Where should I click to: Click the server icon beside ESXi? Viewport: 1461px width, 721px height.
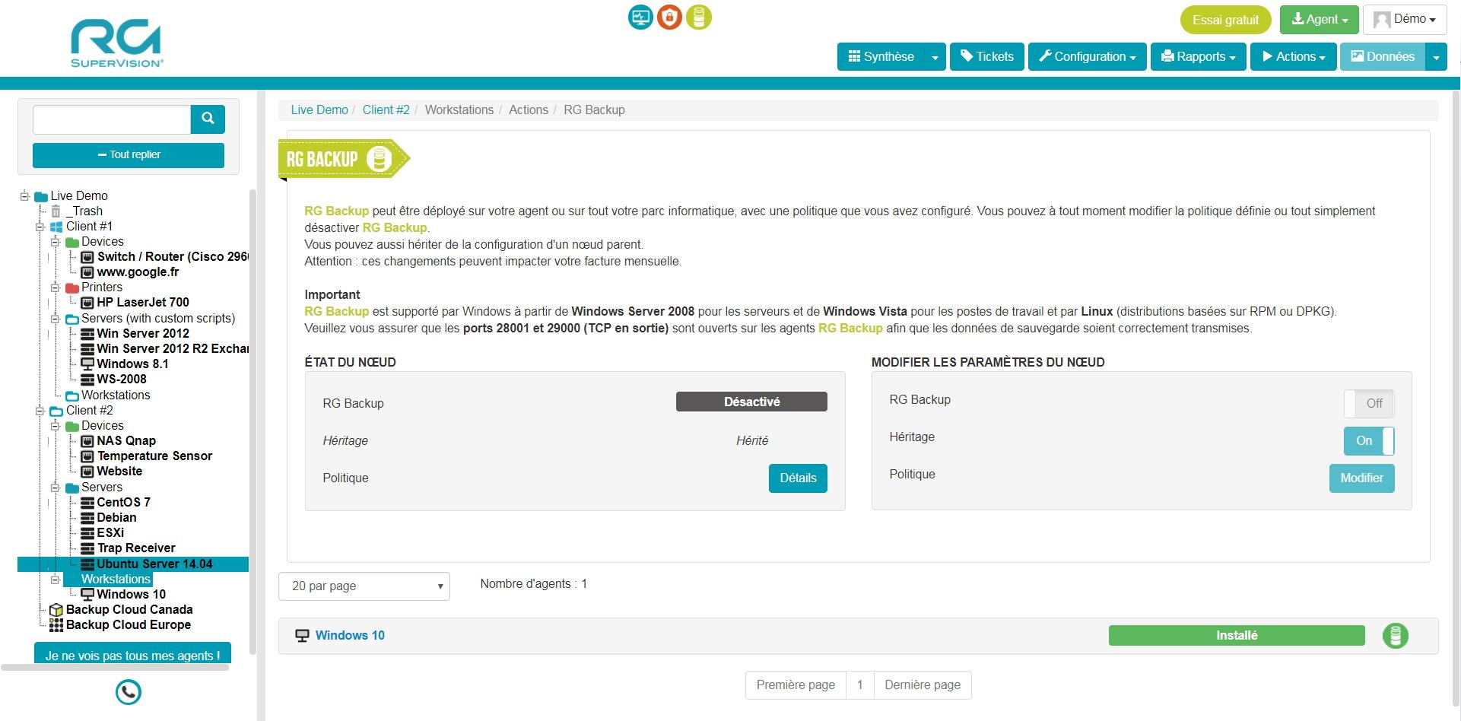click(87, 533)
